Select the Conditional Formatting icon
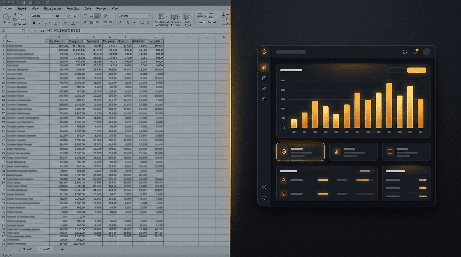Image resolution: width=461 pixels, height=257 pixels. pyautogui.click(x=161, y=17)
